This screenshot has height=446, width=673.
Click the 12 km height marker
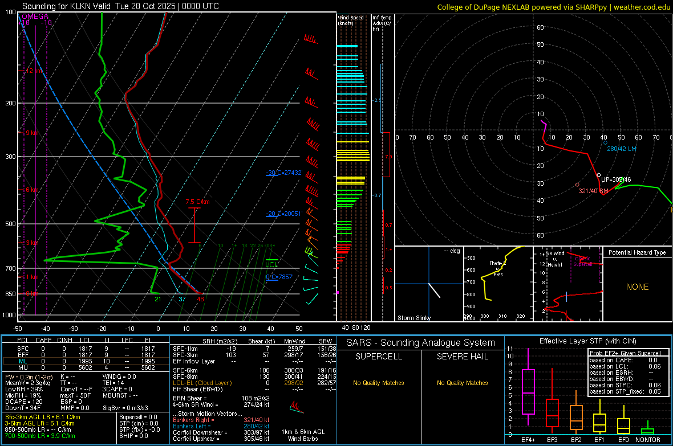point(34,71)
